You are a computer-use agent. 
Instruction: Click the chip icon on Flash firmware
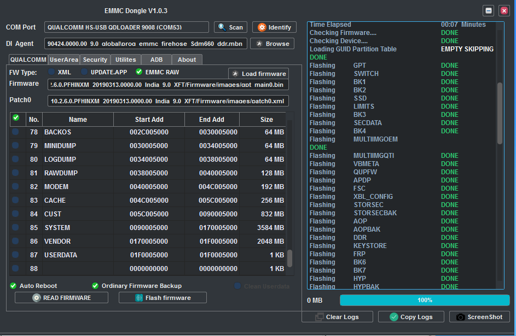[x=139, y=298]
